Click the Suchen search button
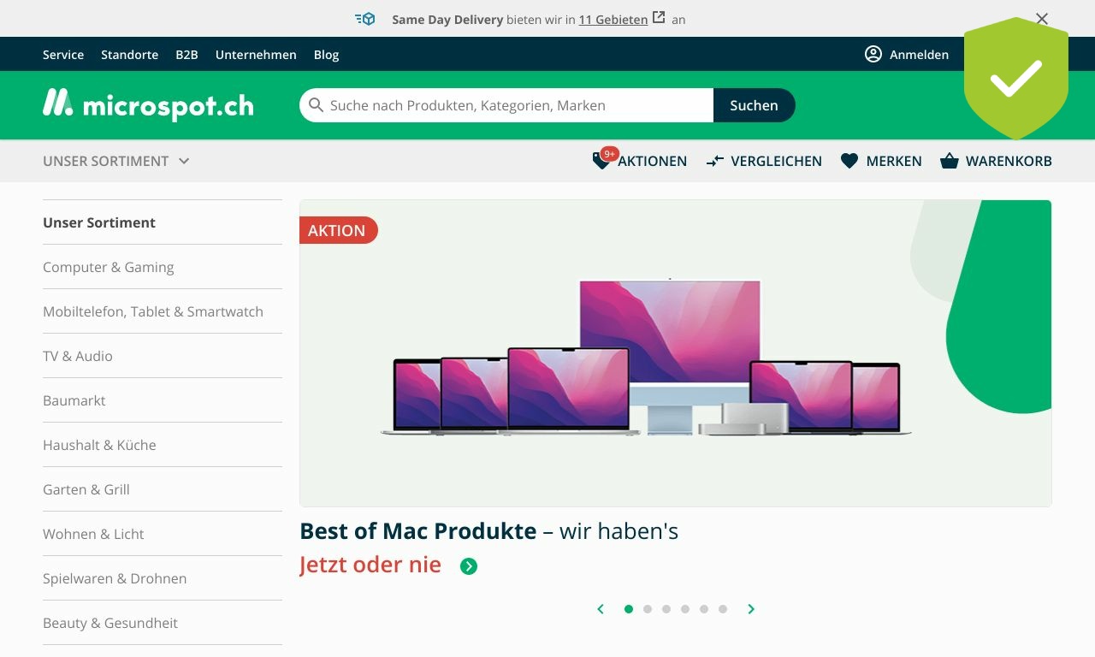The image size is (1095, 657). coord(754,105)
